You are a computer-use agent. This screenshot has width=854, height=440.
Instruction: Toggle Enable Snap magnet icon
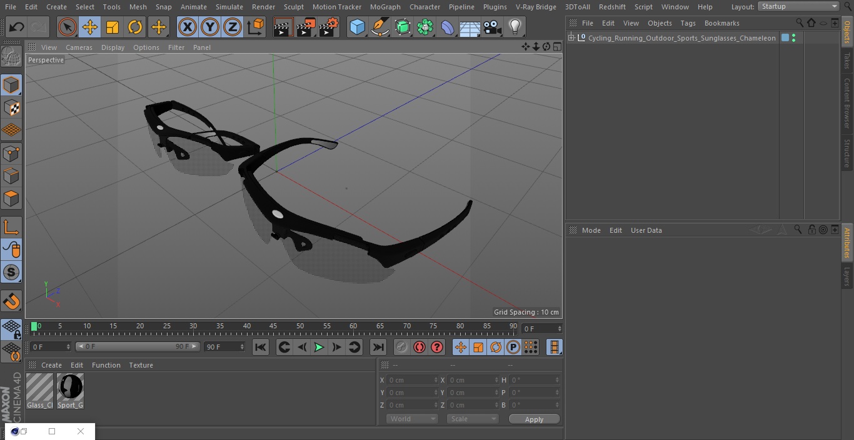pyautogui.click(x=11, y=301)
